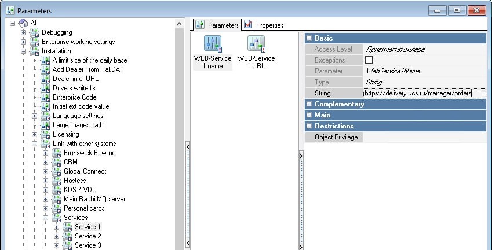Select the WEB-Service 1 name parameter icon

(212, 44)
